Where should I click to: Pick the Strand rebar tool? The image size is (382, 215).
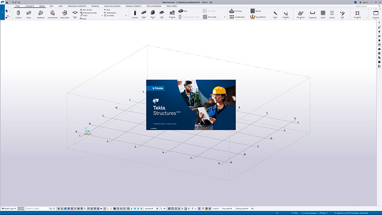(332, 14)
